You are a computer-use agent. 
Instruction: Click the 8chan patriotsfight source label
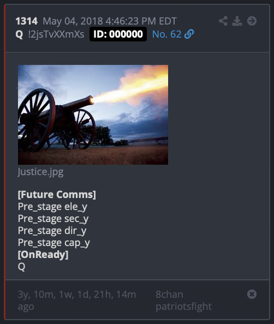183,300
